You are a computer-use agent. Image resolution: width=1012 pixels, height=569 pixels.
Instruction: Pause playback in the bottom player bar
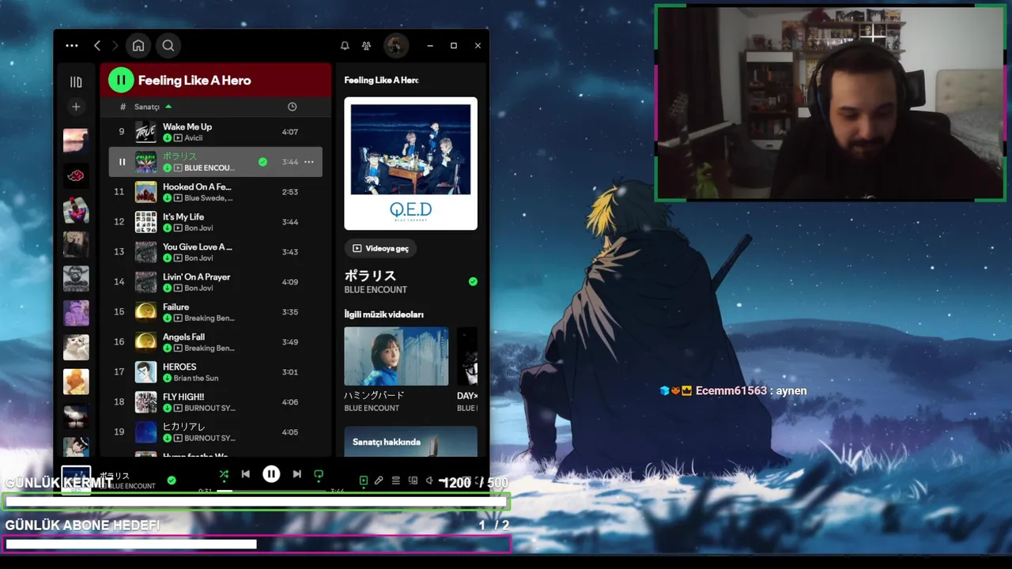point(271,474)
